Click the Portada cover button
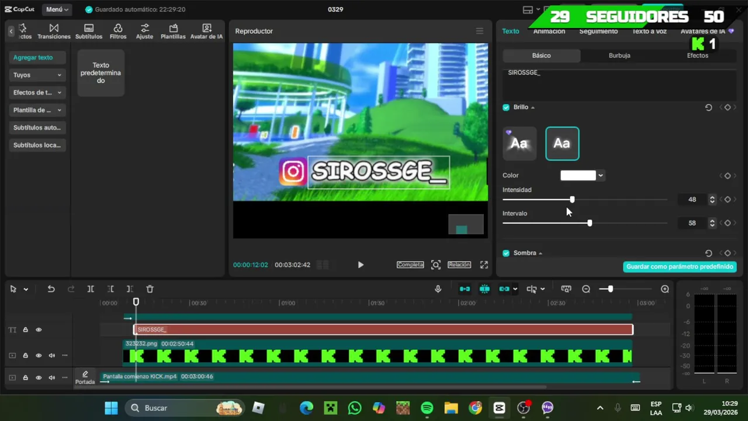Screen dimensions: 748x421 pyautogui.click(x=85, y=378)
